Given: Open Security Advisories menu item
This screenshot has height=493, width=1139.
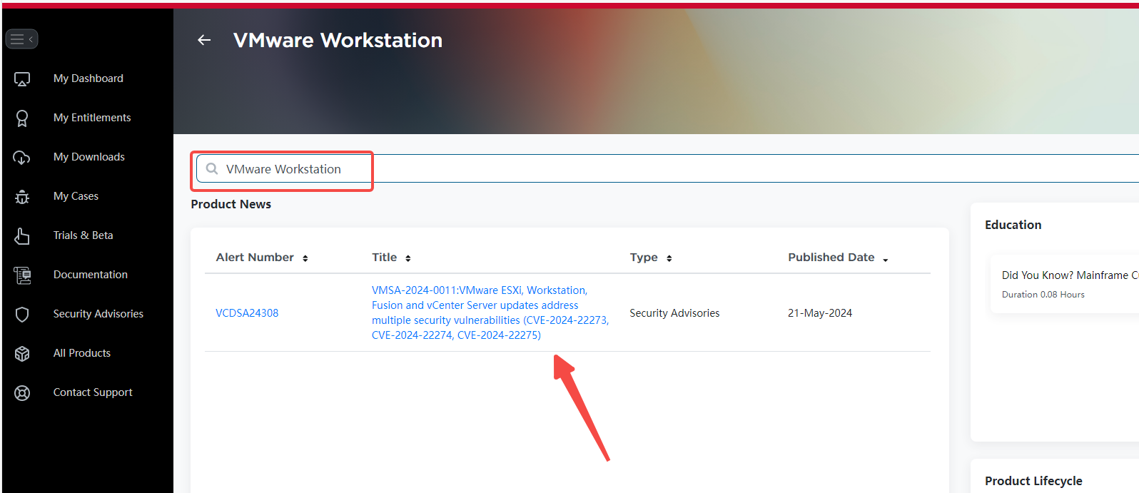Looking at the screenshot, I should pyautogui.click(x=98, y=314).
